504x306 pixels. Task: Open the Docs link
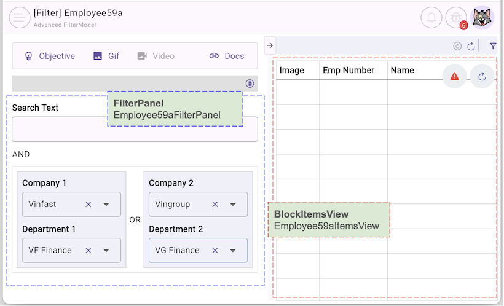coord(227,56)
